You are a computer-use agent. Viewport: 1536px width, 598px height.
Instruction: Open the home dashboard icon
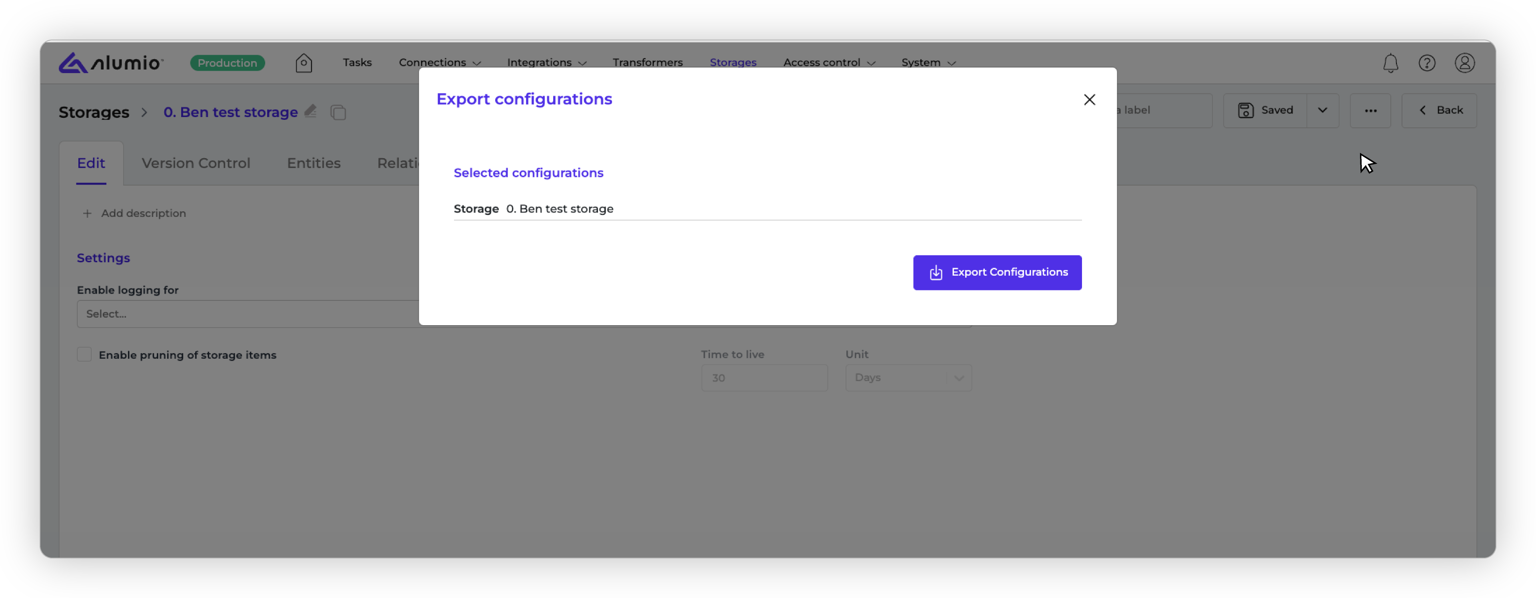pyautogui.click(x=304, y=63)
